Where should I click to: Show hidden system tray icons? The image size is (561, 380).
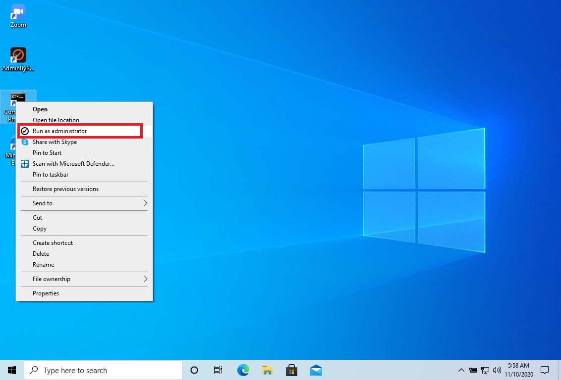click(461, 370)
